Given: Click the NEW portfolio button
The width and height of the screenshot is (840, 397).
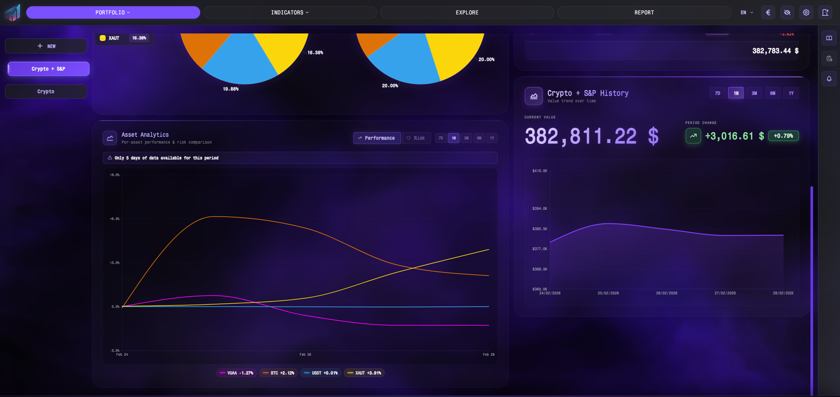Looking at the screenshot, I should [46, 46].
